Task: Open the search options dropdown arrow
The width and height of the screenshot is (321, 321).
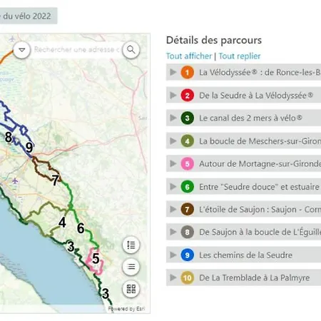Action: pyautogui.click(x=22, y=50)
